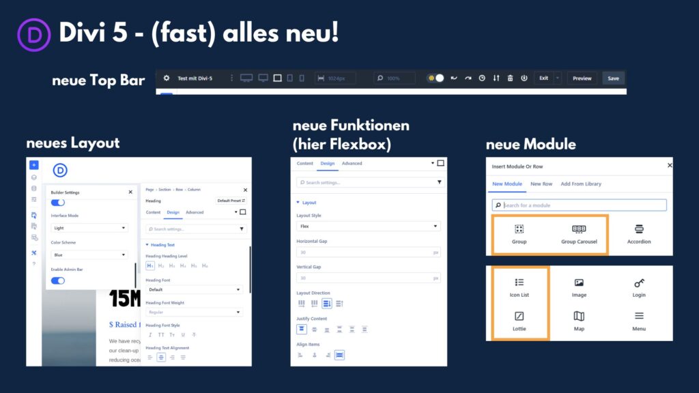Open the Layout Style Flex dropdown

coord(368,226)
